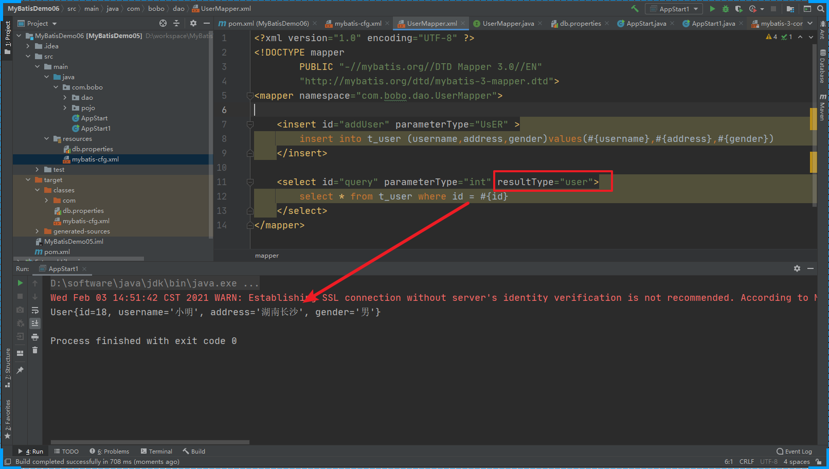Open Search Everywhere magnifier icon
This screenshot has width=829, height=469.
[x=821, y=9]
